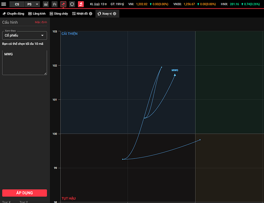The width and height of the screenshot is (264, 203).
Task: Go to the Dòng chảy tab
Action: pos(59,13)
